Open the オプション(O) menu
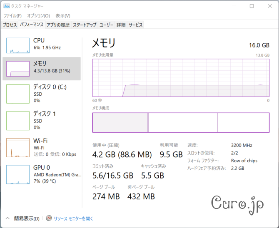 pyautogui.click(x=38, y=16)
